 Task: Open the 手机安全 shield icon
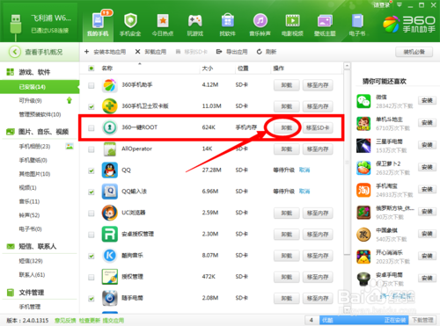[130, 21]
